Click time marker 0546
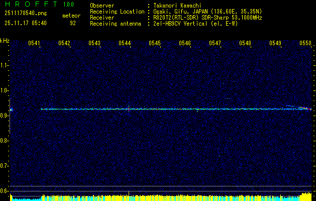 (x=185, y=43)
